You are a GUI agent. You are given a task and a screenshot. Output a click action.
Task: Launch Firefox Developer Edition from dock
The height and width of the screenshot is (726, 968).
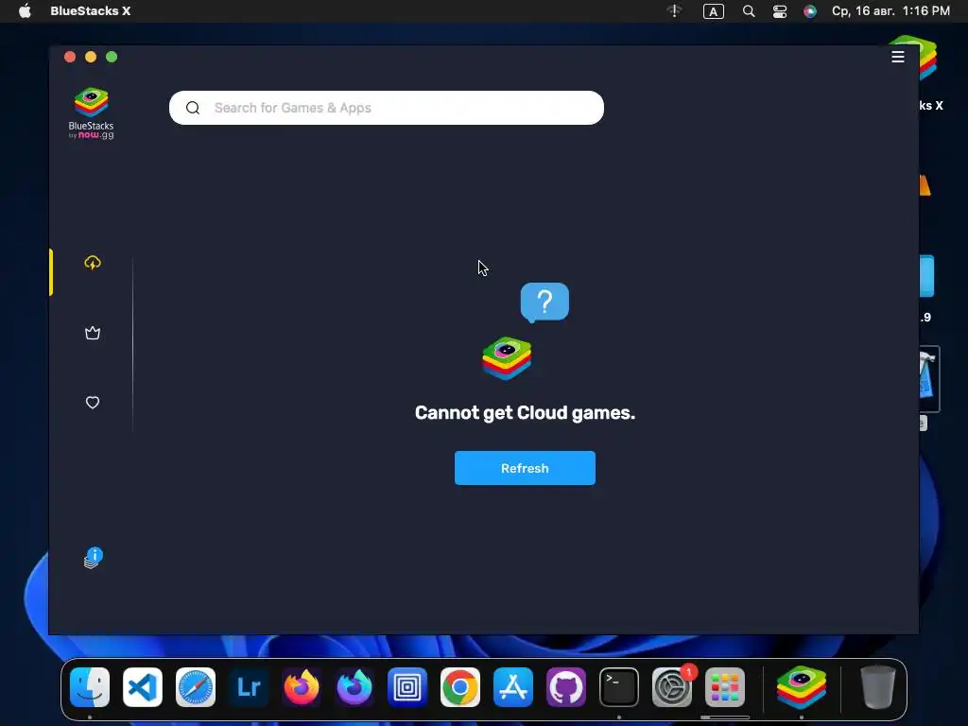pos(354,687)
